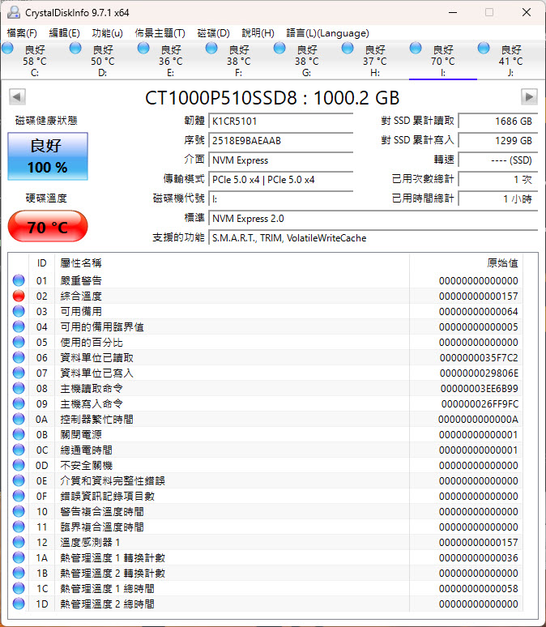Click the 原始值 column header

click(466, 263)
